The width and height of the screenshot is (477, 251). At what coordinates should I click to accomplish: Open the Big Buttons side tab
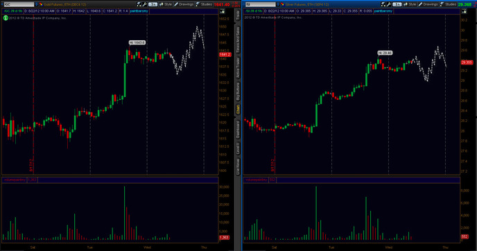pyautogui.click(x=238, y=92)
